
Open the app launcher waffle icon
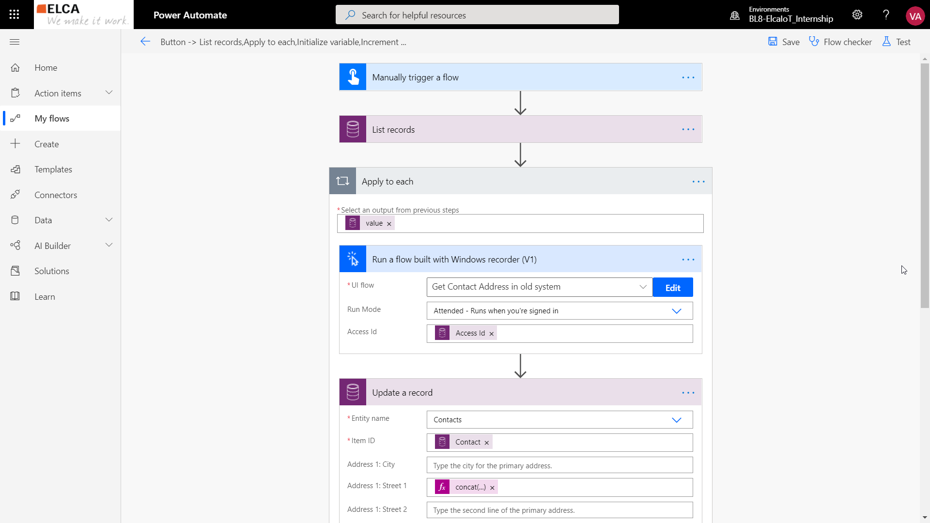[14, 15]
